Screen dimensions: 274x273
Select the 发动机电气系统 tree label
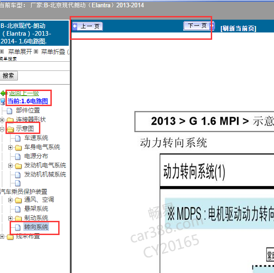click(x=45, y=165)
